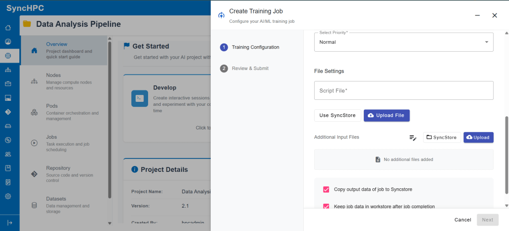
Task: Open the settings gear icon in sidebar
Action: [x=8, y=196]
